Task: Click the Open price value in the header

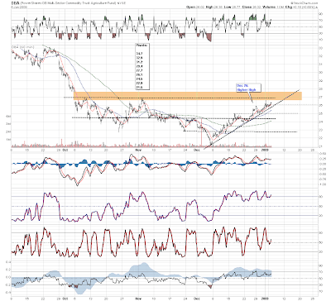Action: [x=200, y=7]
